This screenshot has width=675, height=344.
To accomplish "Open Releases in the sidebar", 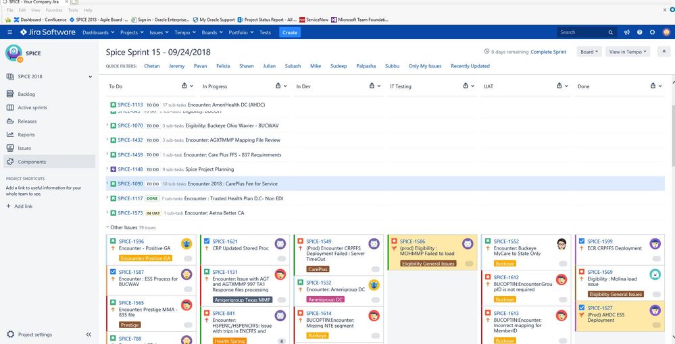I will tap(27, 121).
